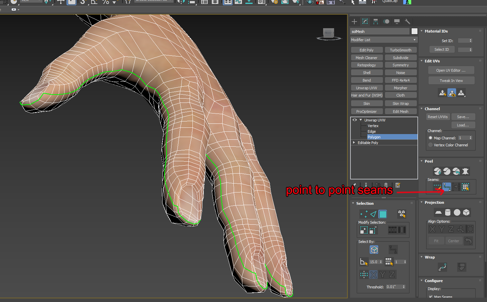Collapse the Projection rollout
The height and width of the screenshot is (302, 487).
pyautogui.click(x=422, y=202)
